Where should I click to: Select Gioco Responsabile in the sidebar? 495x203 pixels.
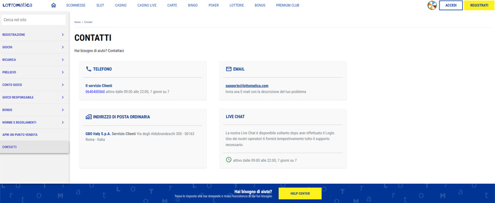tap(35, 98)
